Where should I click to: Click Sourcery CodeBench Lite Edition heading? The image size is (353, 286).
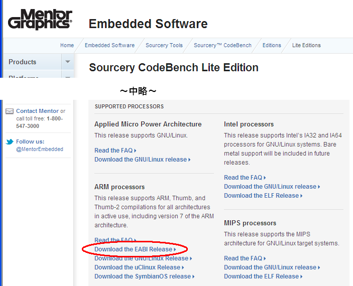point(174,68)
